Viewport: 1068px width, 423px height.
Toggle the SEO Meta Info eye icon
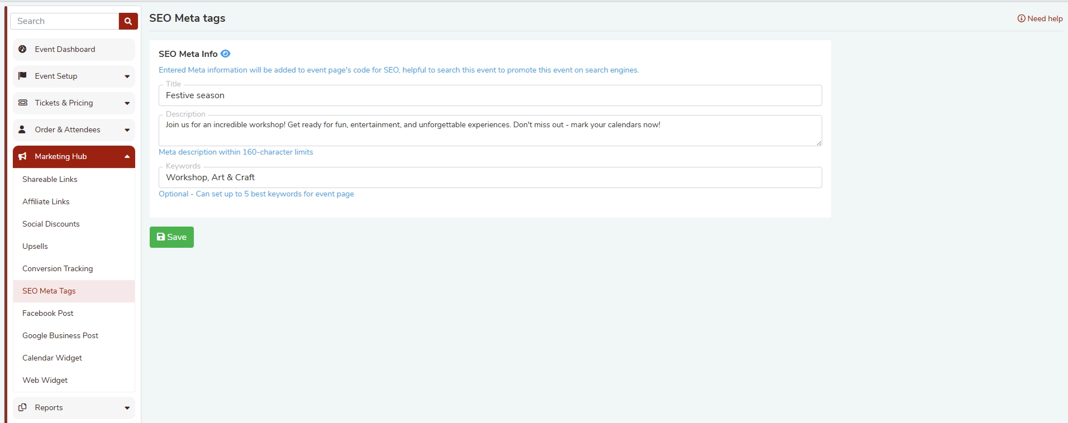(x=225, y=54)
